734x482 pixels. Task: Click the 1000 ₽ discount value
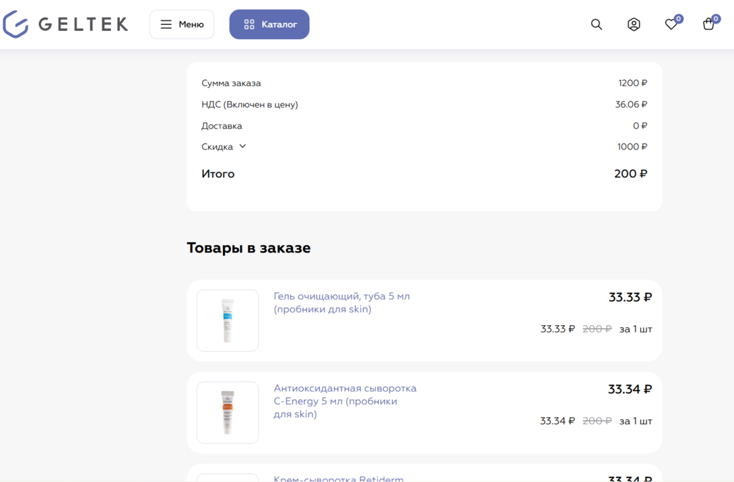pos(632,147)
